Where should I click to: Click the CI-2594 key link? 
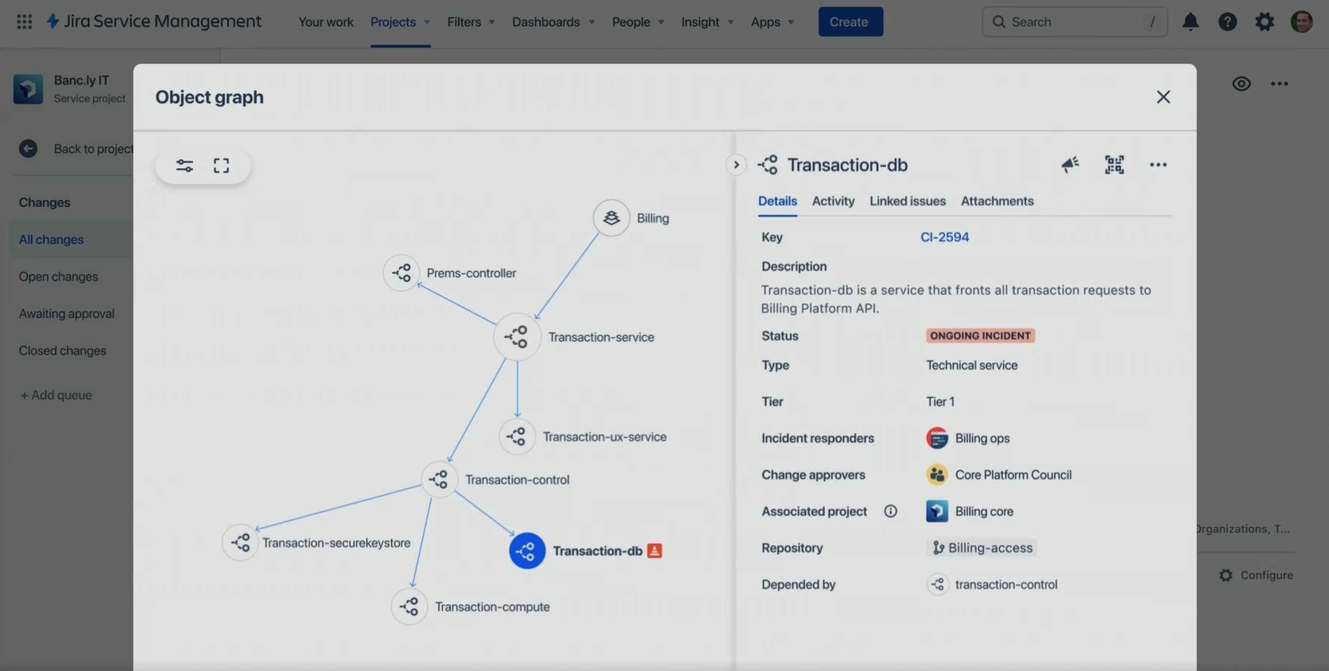[x=944, y=236]
